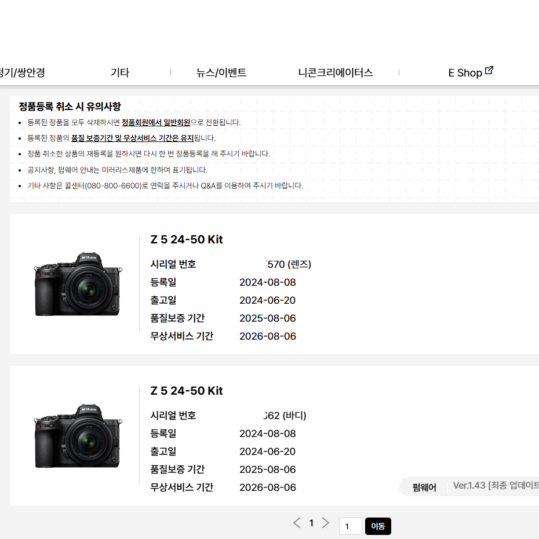Click firmware Ver.1.43 update text
This screenshot has height=539, width=539.
(x=496, y=485)
